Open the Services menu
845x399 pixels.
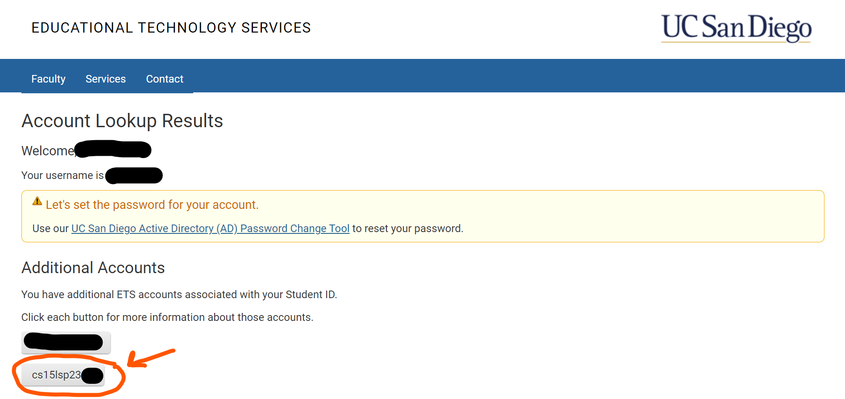(106, 79)
